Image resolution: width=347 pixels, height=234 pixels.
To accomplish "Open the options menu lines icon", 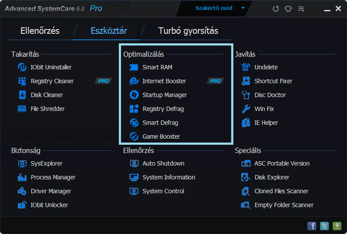I will (x=301, y=9).
